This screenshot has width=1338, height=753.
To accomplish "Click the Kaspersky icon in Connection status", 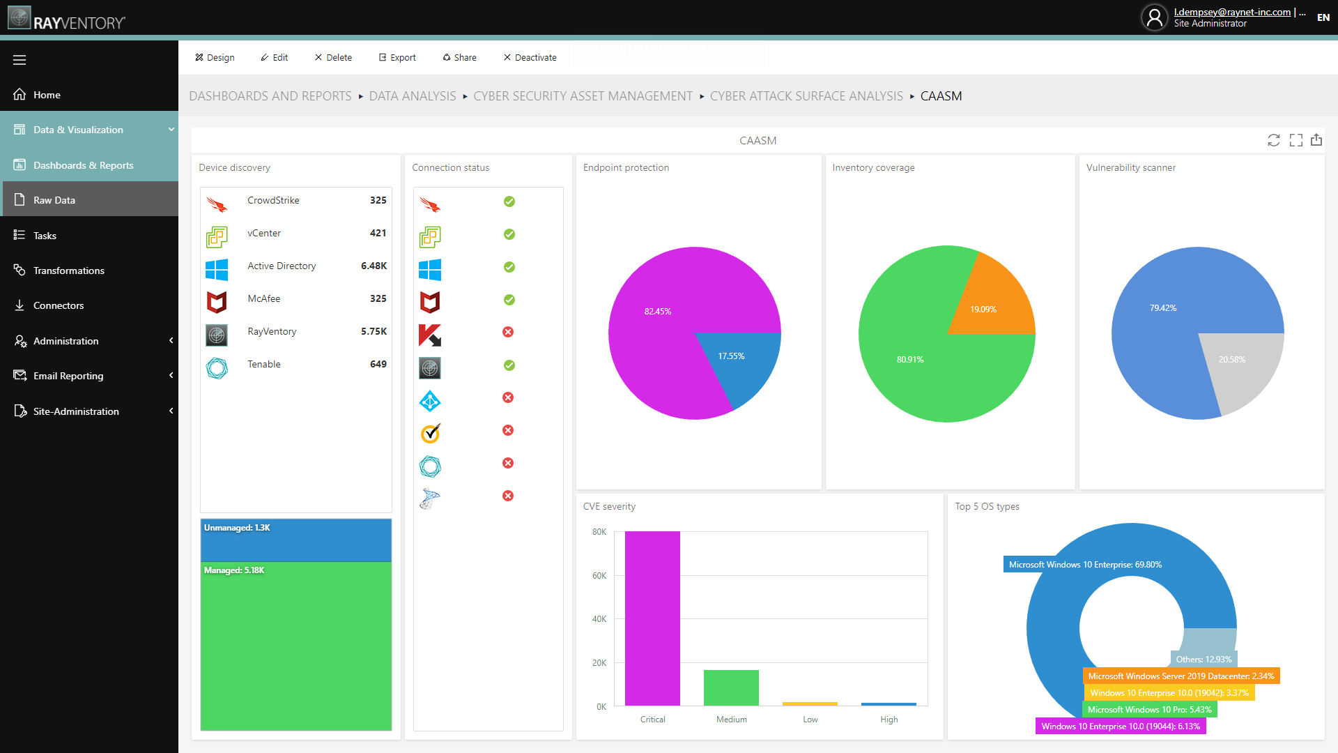I will click(x=430, y=335).
